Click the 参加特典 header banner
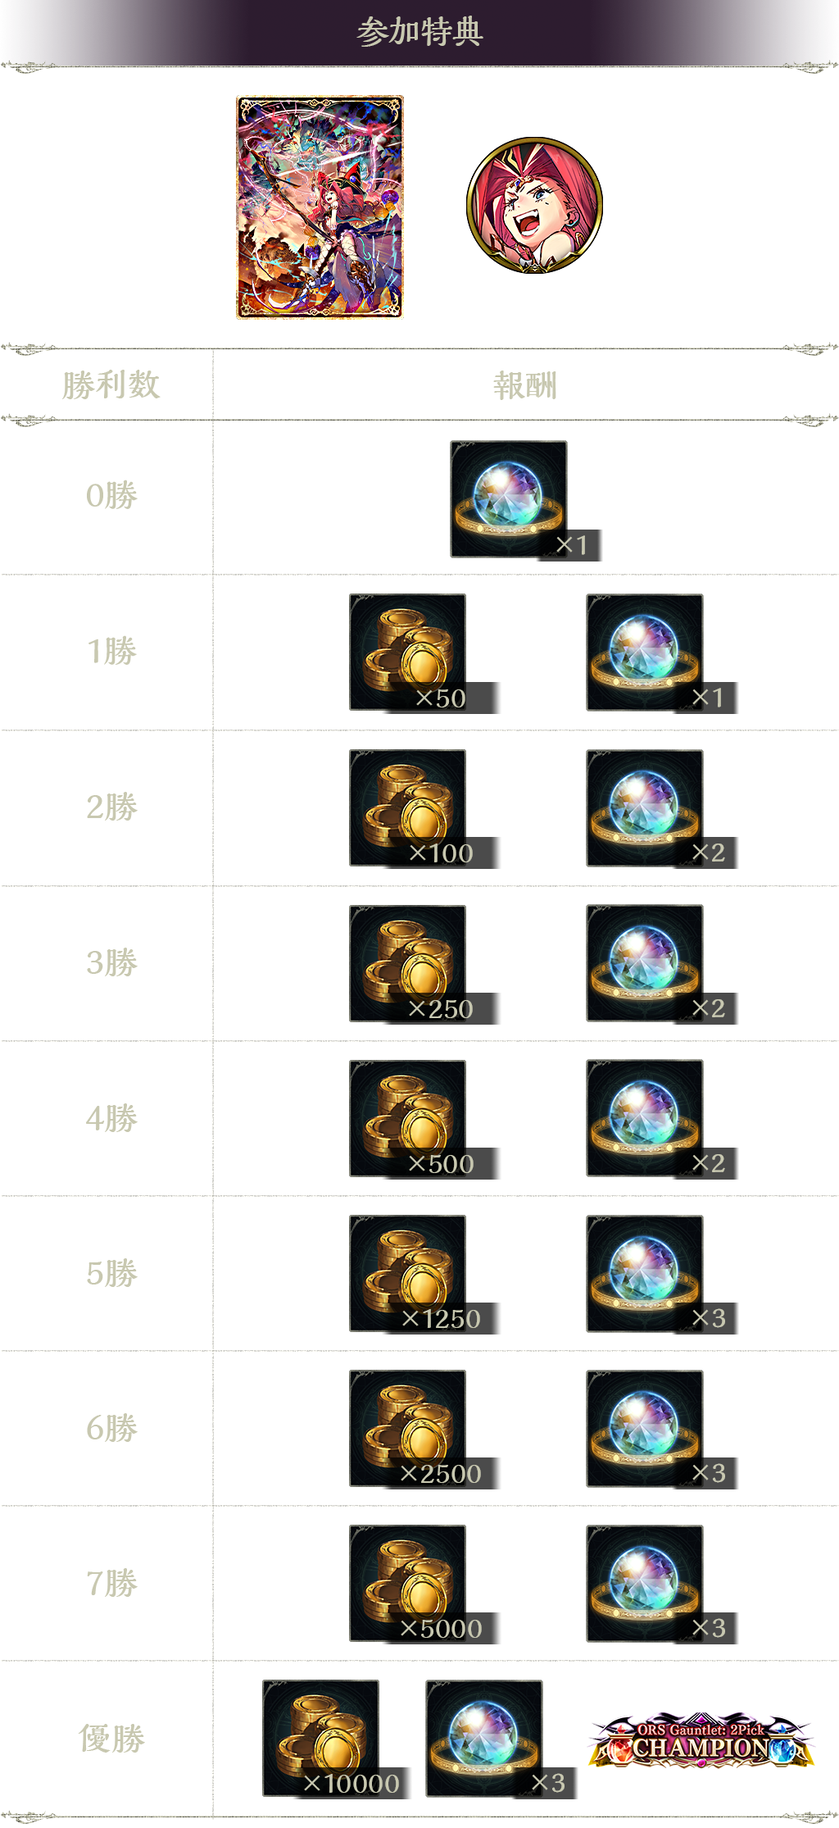 [x=419, y=32]
